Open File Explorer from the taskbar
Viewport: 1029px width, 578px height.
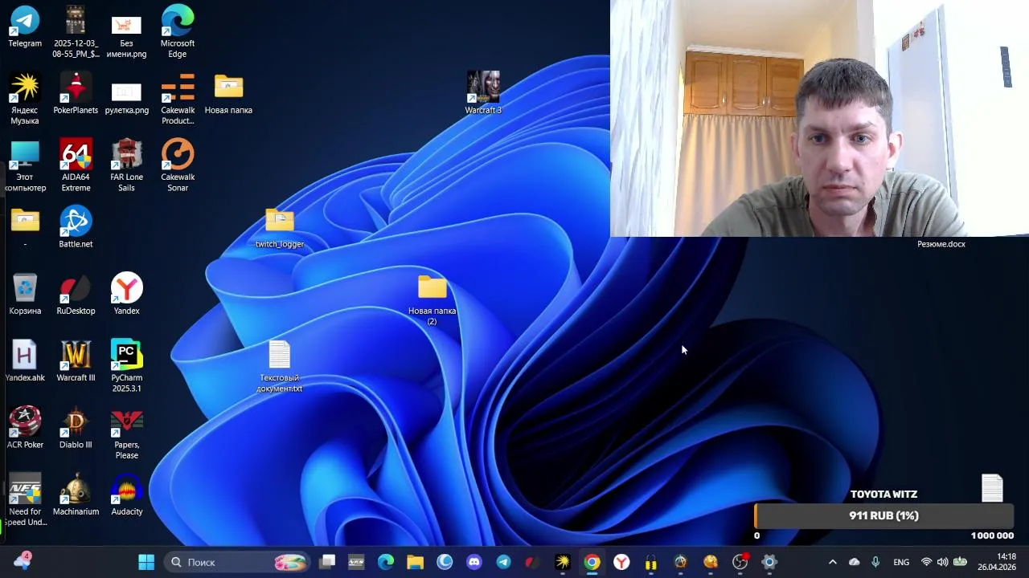pyautogui.click(x=415, y=562)
